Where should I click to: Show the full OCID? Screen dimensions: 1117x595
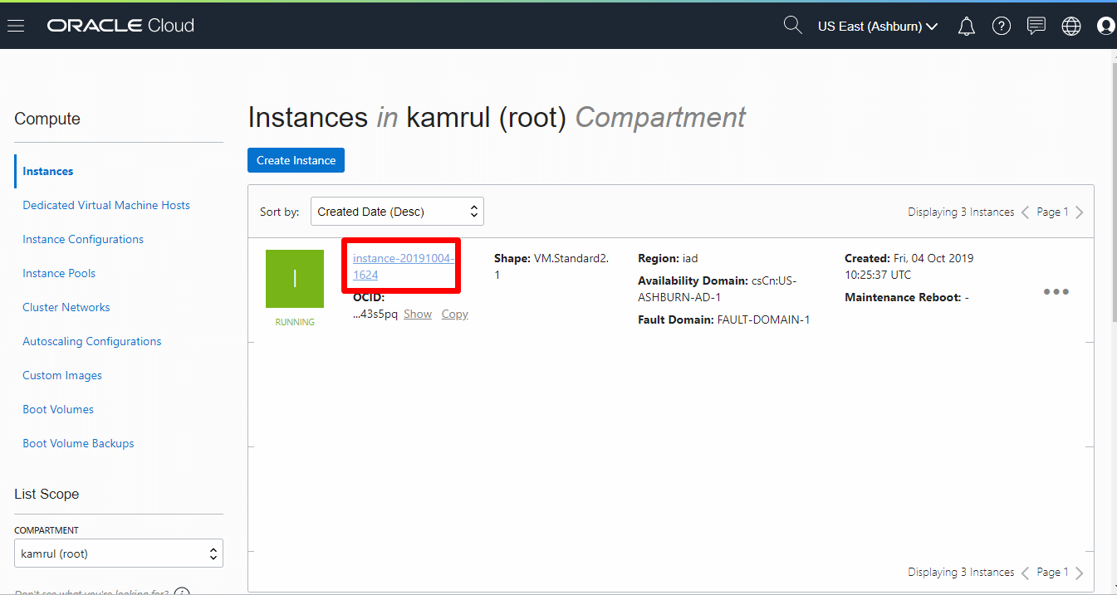[418, 315]
